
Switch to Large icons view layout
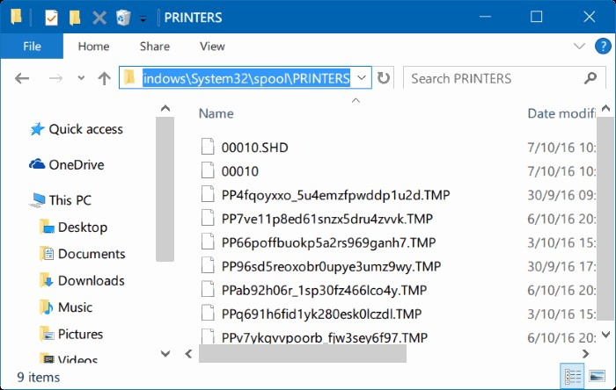[596, 376]
